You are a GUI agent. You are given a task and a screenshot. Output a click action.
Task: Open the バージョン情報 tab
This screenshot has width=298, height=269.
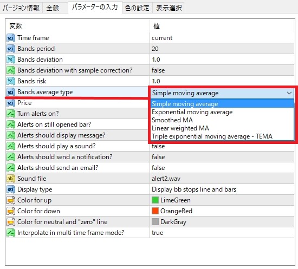pyautogui.click(x=21, y=8)
